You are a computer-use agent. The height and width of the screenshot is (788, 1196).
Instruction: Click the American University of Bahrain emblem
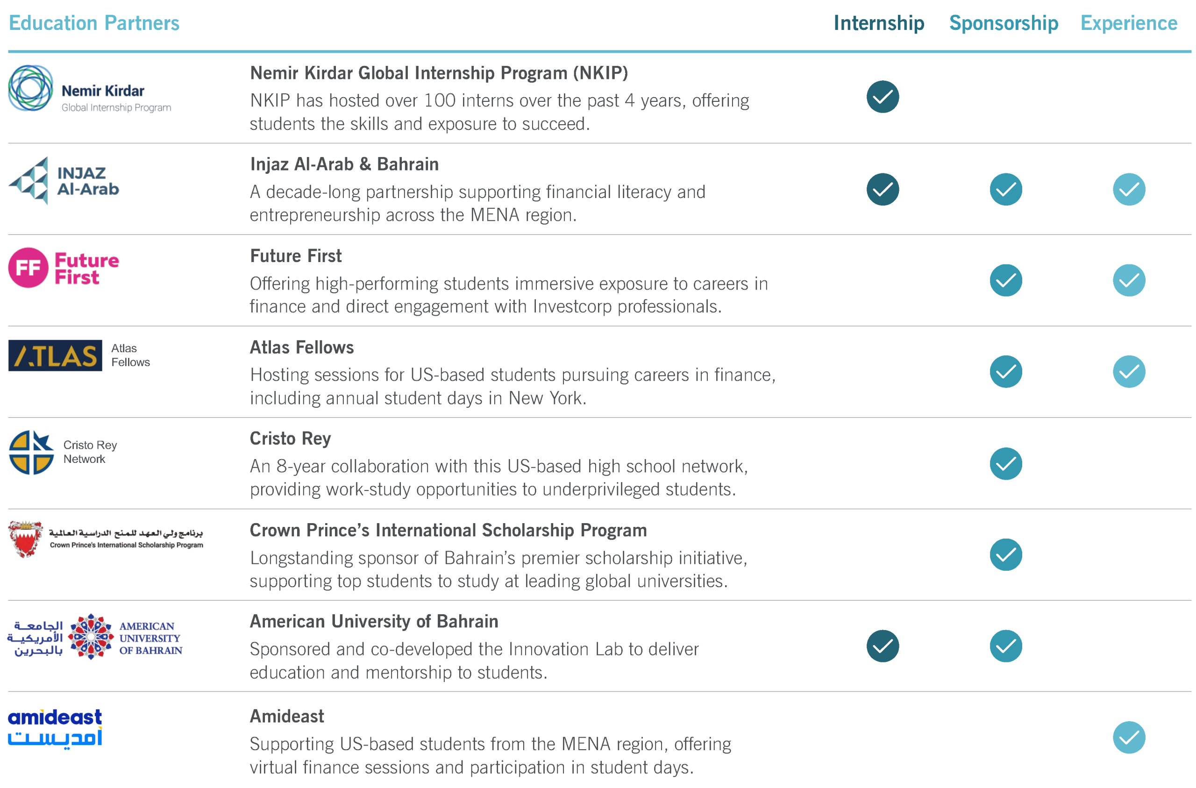tap(91, 637)
